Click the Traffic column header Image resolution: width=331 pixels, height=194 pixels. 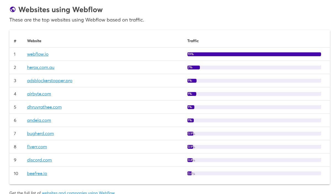click(193, 41)
